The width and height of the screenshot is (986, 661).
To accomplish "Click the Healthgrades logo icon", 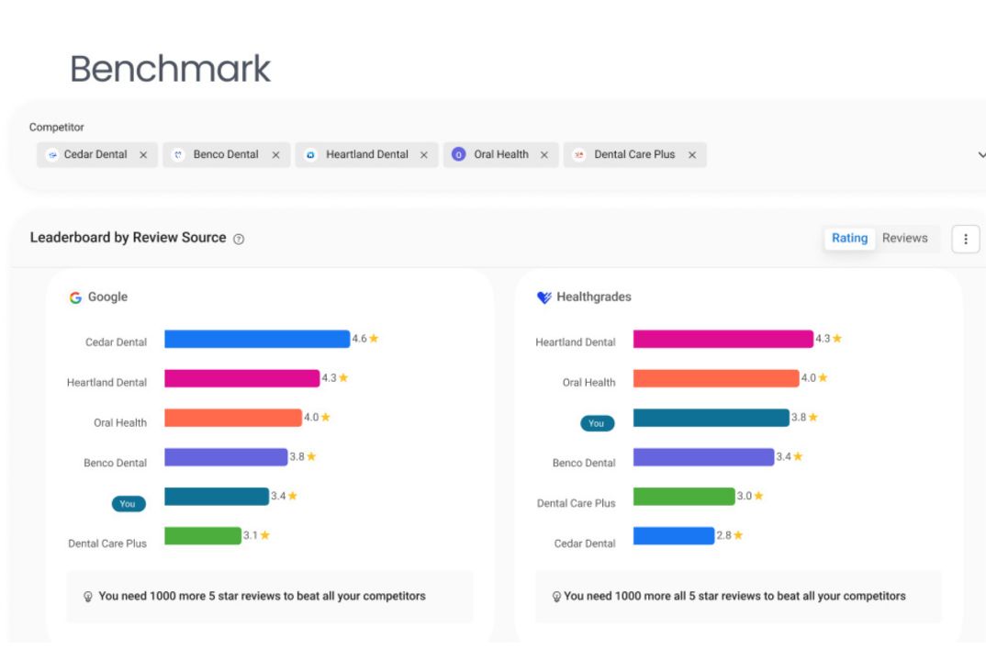I will pyautogui.click(x=544, y=297).
